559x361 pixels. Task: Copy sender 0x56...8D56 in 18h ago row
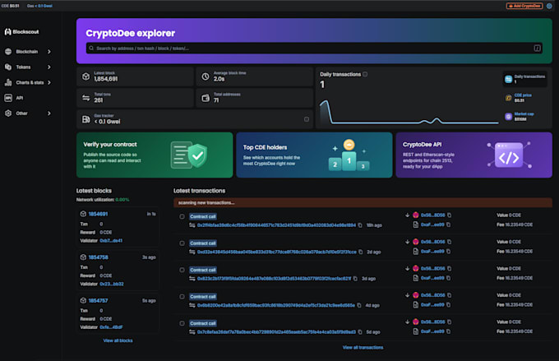coord(449,215)
